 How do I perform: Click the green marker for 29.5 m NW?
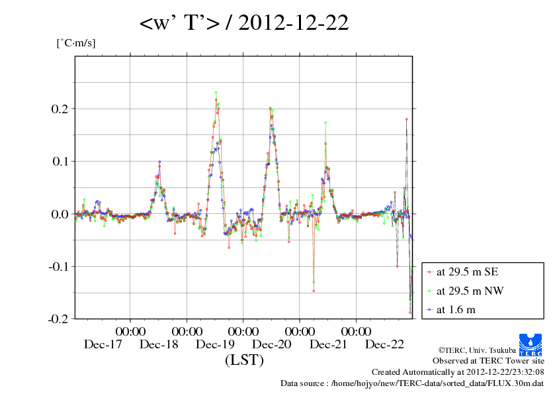click(429, 290)
